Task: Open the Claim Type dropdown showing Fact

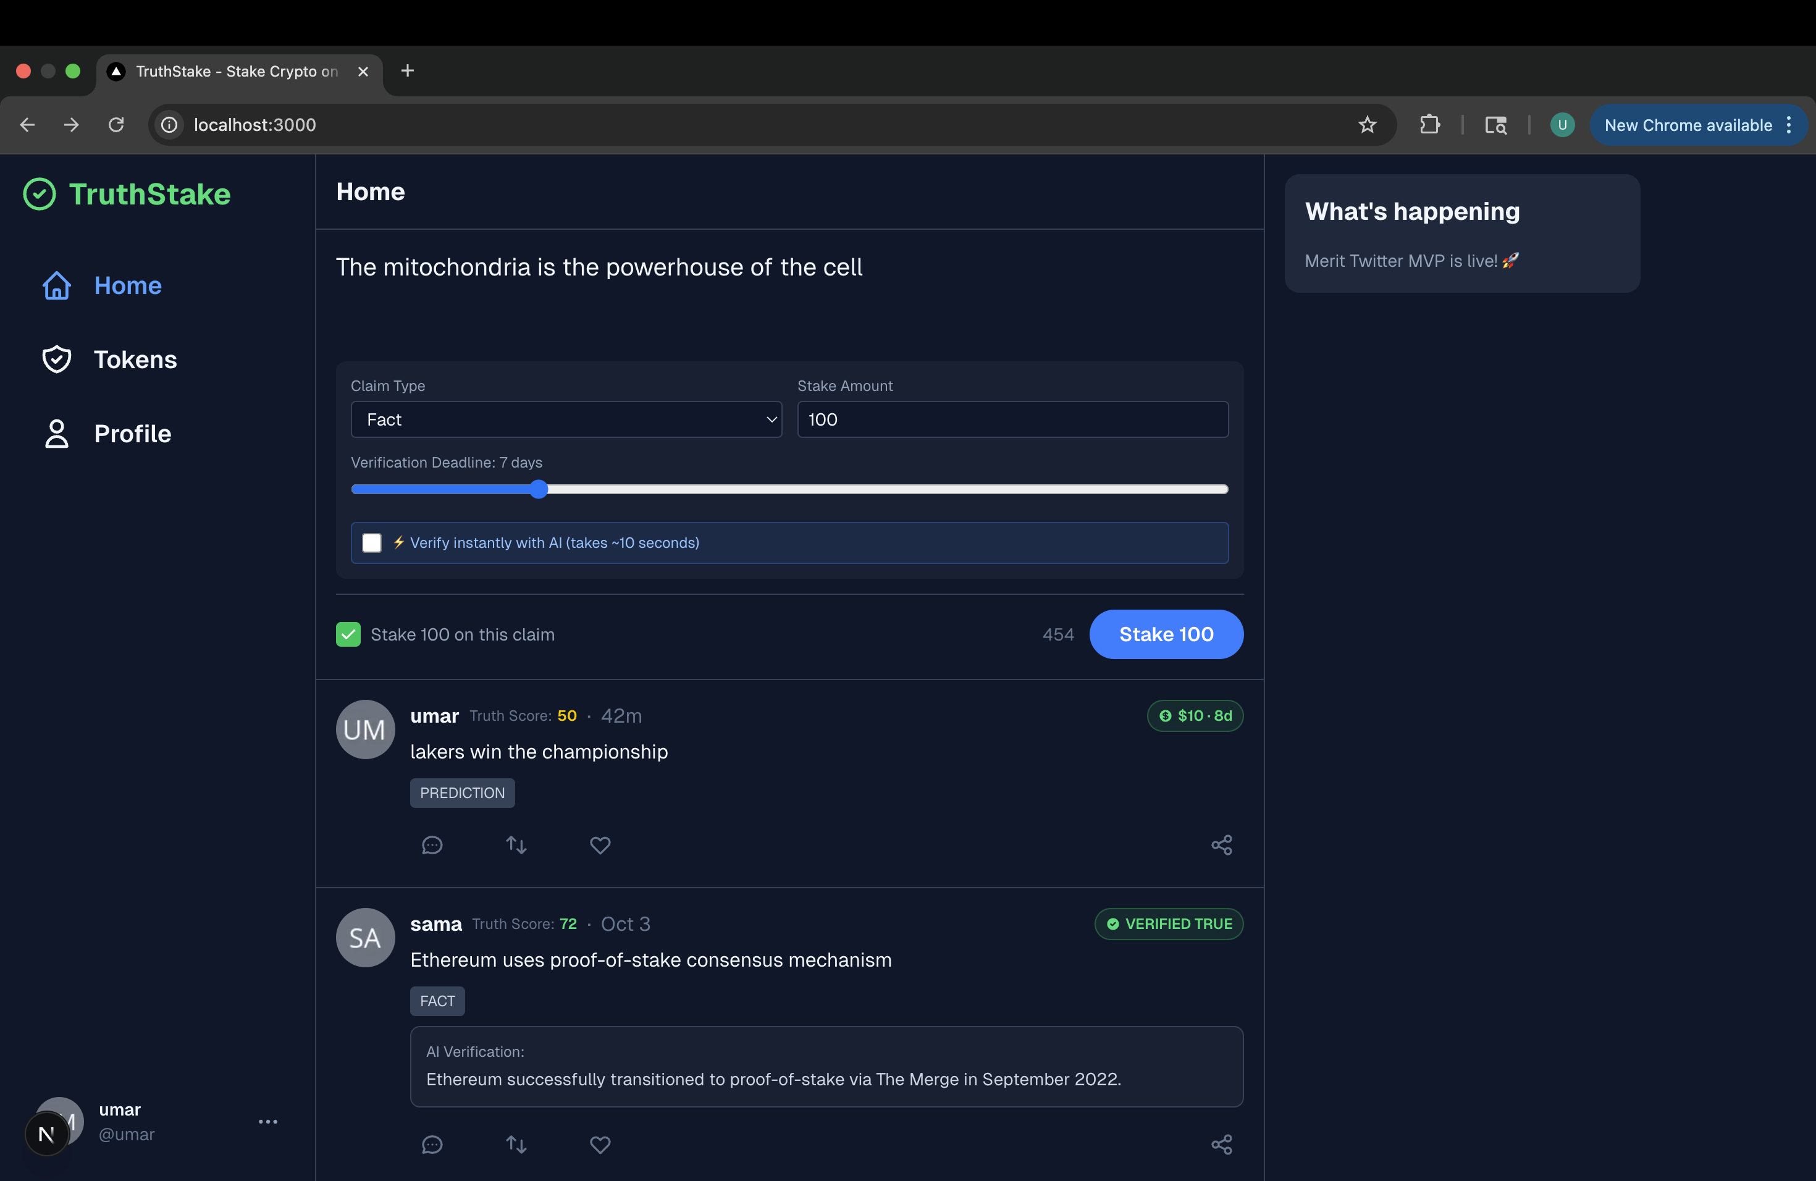Action: click(x=566, y=419)
